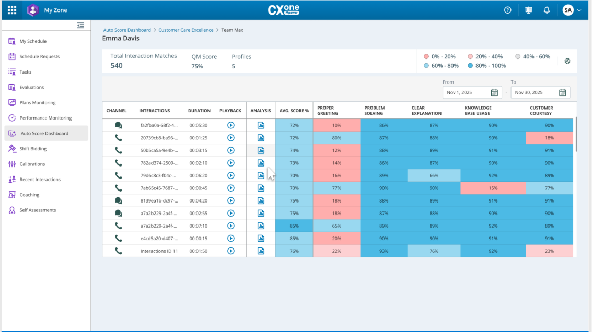The height and width of the screenshot is (332, 592).
Task: Open the From date calendar picker
Action: pos(494,92)
